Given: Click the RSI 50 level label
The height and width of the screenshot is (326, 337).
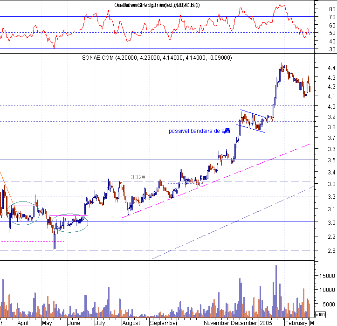Looking at the screenshot, I should pyautogui.click(x=332, y=33).
